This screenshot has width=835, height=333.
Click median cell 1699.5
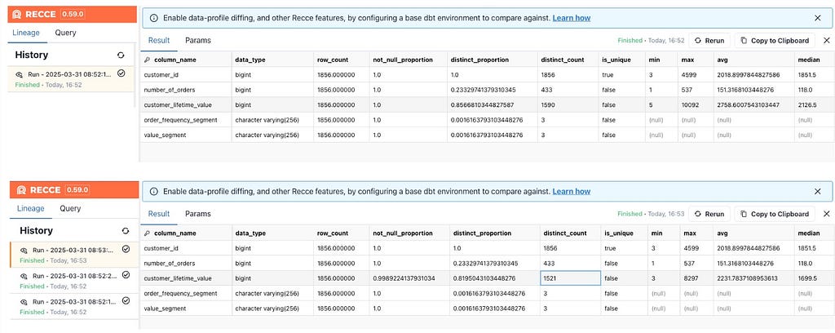pos(815,278)
